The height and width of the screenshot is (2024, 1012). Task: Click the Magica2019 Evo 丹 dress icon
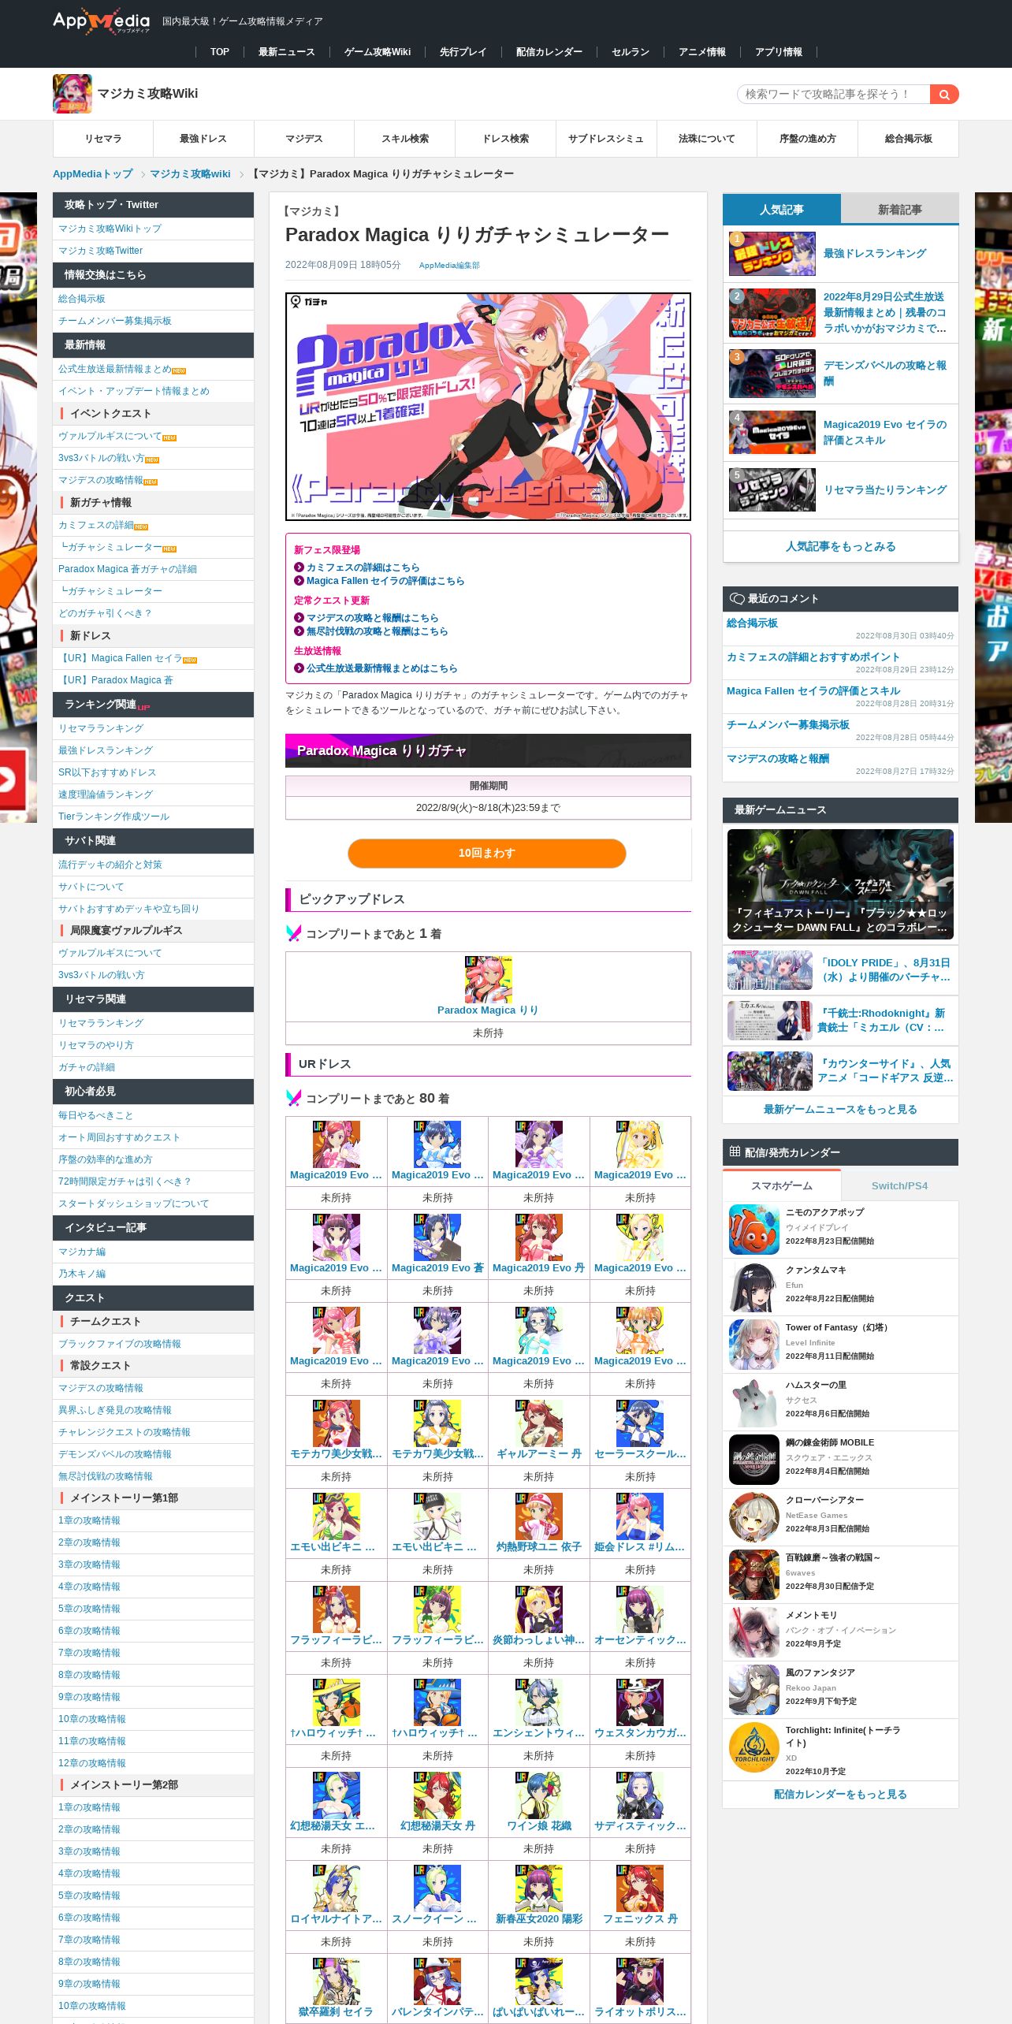pyautogui.click(x=538, y=1237)
